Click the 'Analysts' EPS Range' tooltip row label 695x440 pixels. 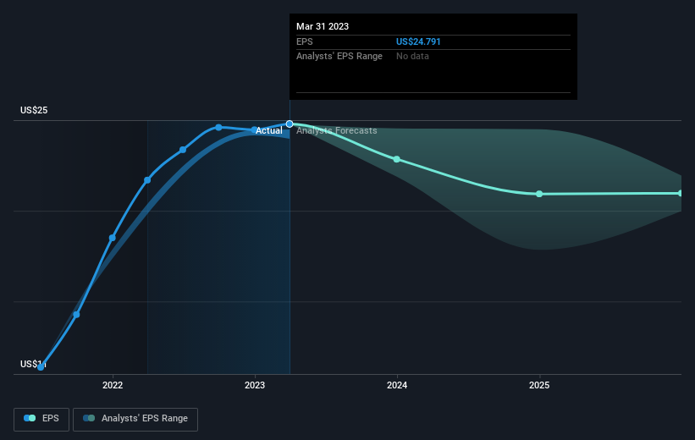click(339, 57)
